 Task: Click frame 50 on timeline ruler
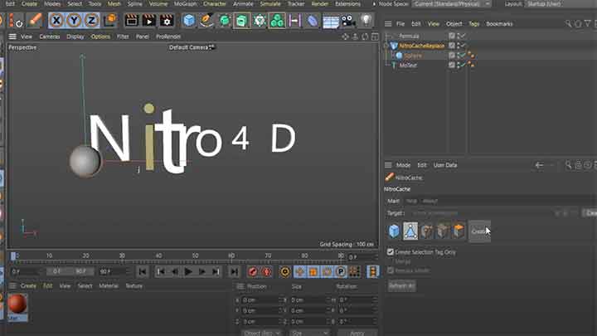coord(196,256)
